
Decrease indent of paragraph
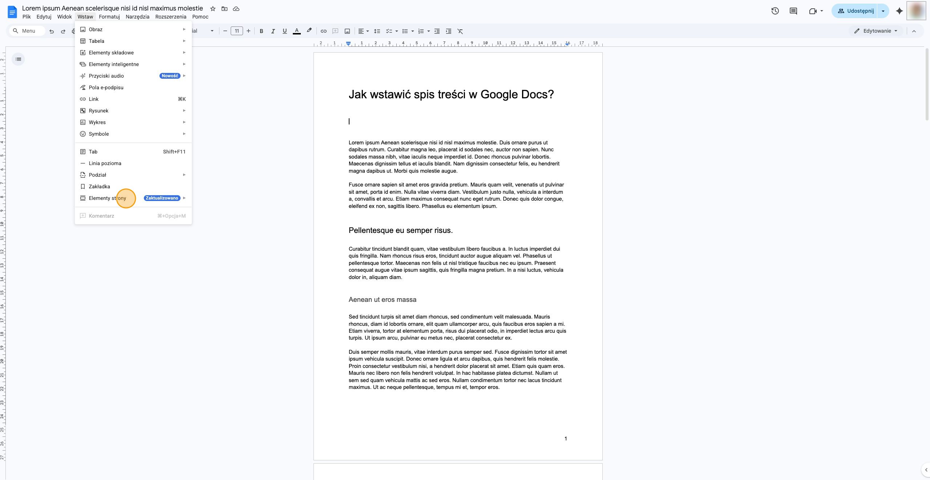[x=437, y=31]
